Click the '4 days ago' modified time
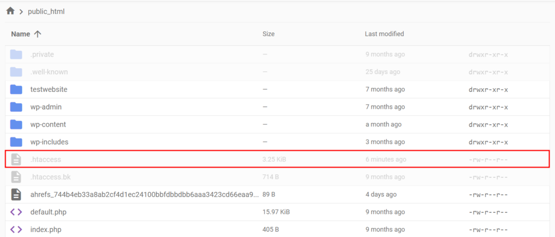 click(381, 195)
